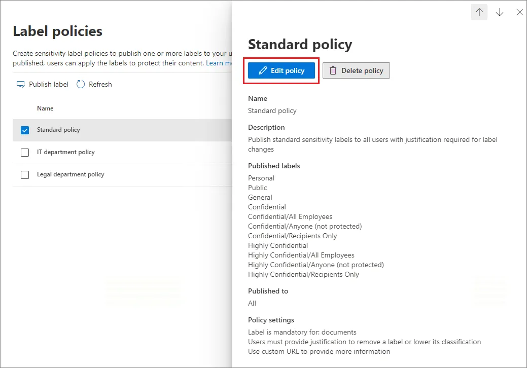Select Refresh in the toolbar

pos(100,84)
